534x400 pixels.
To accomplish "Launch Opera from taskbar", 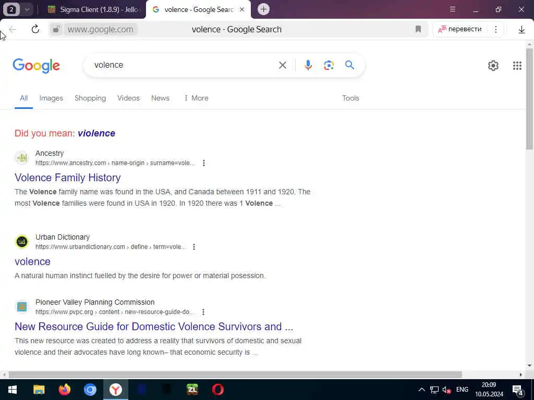I will 218,390.
